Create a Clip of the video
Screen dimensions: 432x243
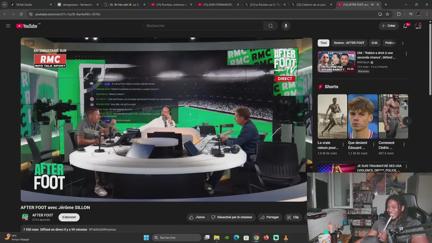293,217
